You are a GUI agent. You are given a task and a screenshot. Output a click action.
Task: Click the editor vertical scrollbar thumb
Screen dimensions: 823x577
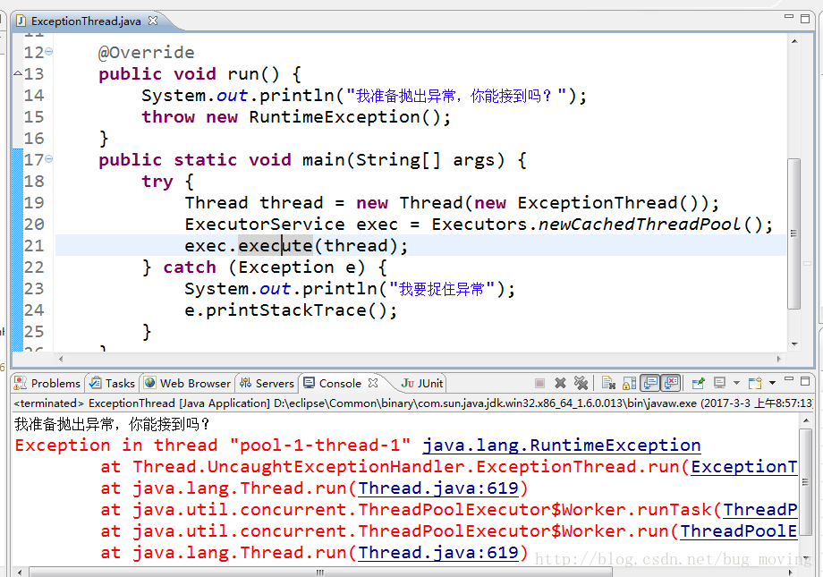[x=793, y=233]
